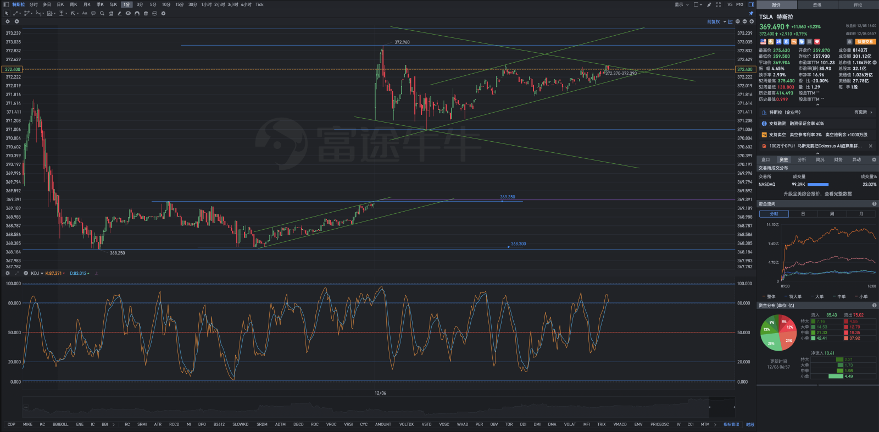Click the red heart favorite icon
Screen dimensions: 879x432
(817, 42)
